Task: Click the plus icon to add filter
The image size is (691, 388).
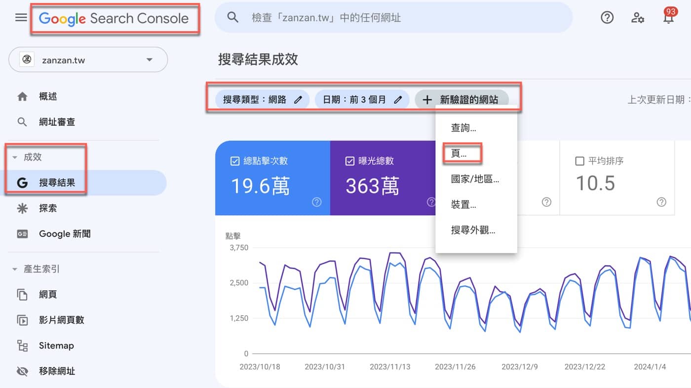Action: [427, 100]
